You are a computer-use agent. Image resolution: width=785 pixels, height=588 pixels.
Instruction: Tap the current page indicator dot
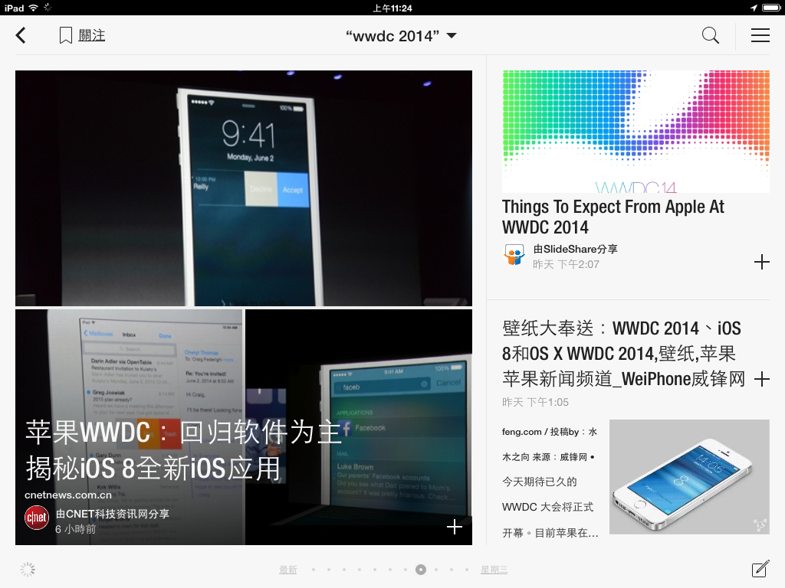[421, 570]
